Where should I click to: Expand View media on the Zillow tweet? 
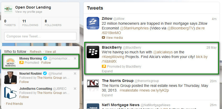tap(114, 37)
